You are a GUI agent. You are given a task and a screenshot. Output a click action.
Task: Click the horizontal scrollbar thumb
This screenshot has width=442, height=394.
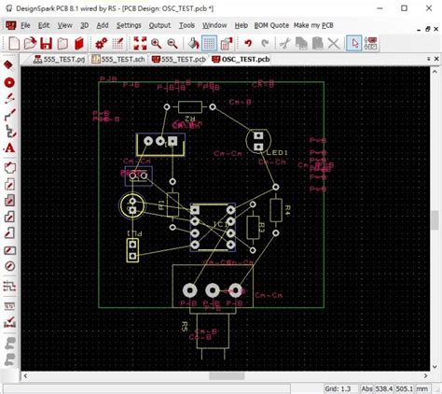pos(227,376)
